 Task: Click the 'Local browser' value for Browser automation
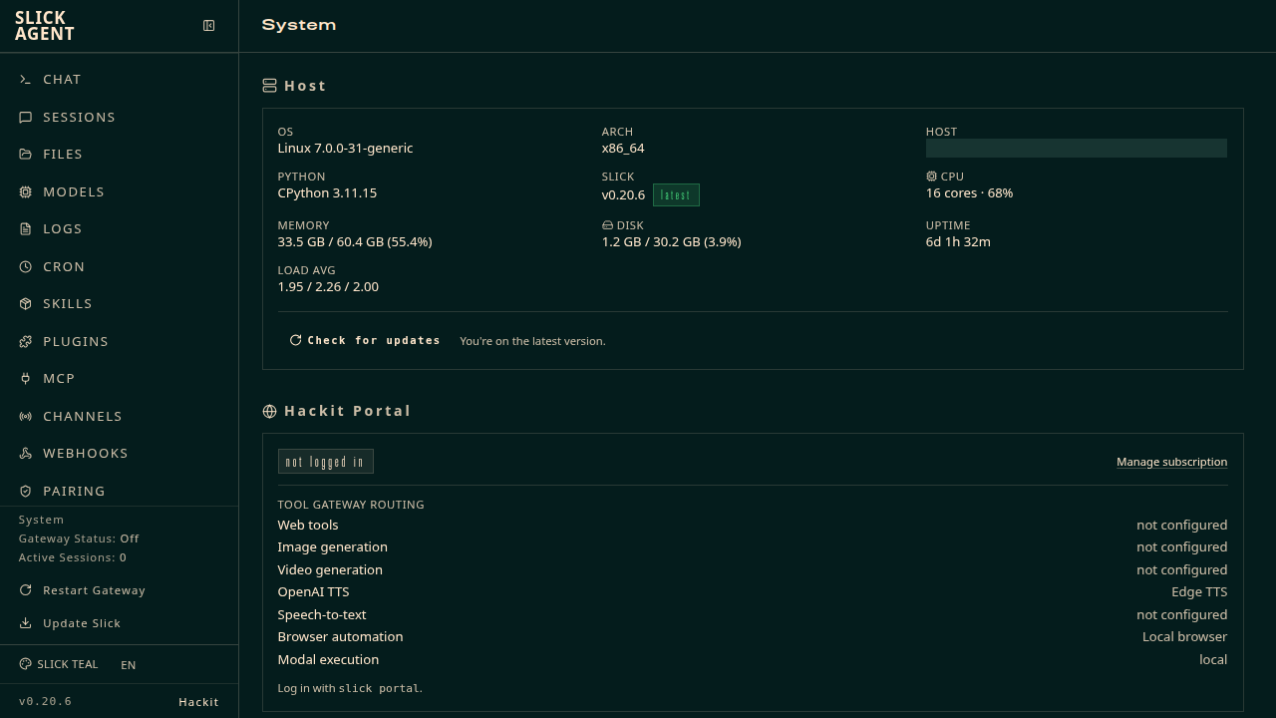pyautogui.click(x=1184, y=636)
